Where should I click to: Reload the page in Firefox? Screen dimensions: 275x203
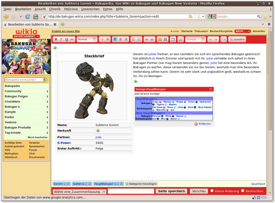(27, 17)
